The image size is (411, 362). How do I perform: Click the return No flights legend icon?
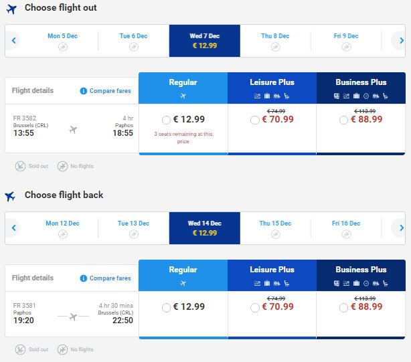click(x=62, y=349)
